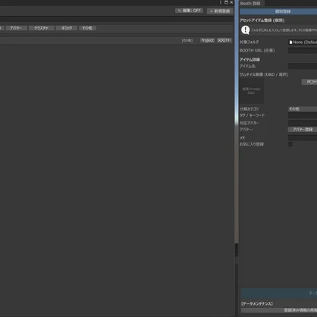Click the 登録済み情報 maintenance button
Screen dimensions: 317x317
coord(279,310)
